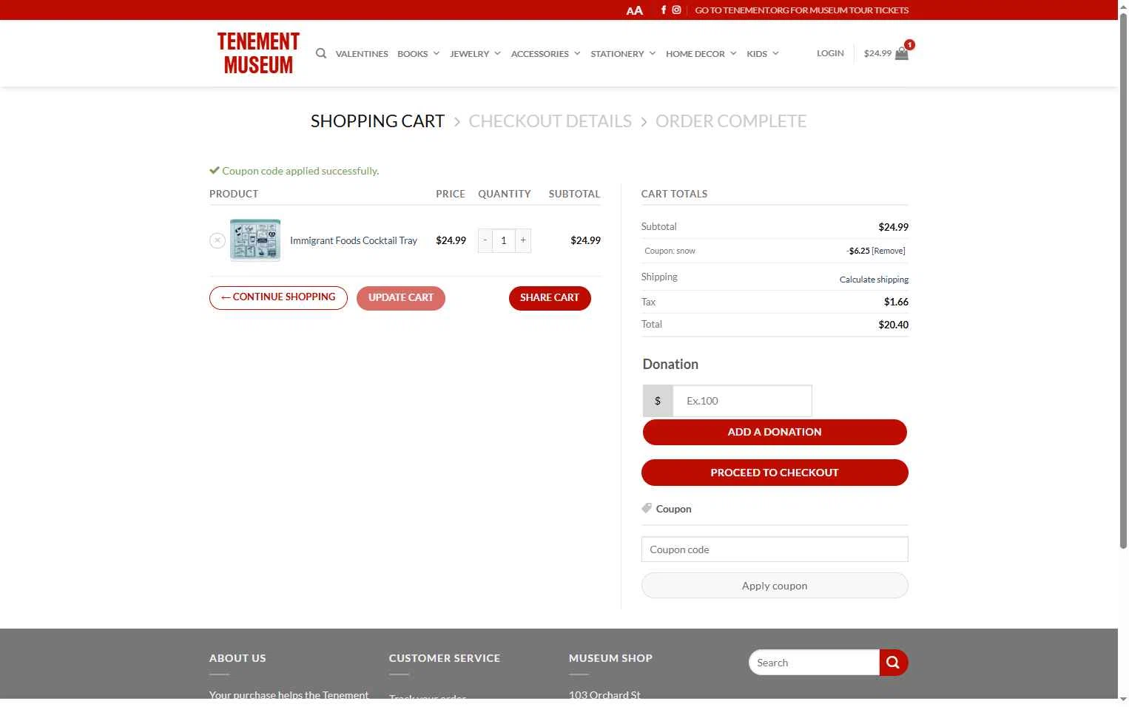Viewport: 1129px width, 707px height.
Task: Click the Immigrant Foods Cocktail Tray thumbnail
Action: pyautogui.click(x=255, y=240)
